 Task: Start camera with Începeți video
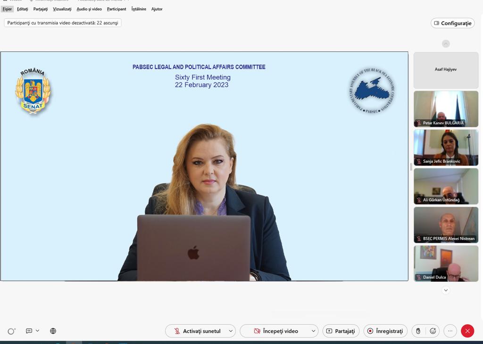click(276, 331)
